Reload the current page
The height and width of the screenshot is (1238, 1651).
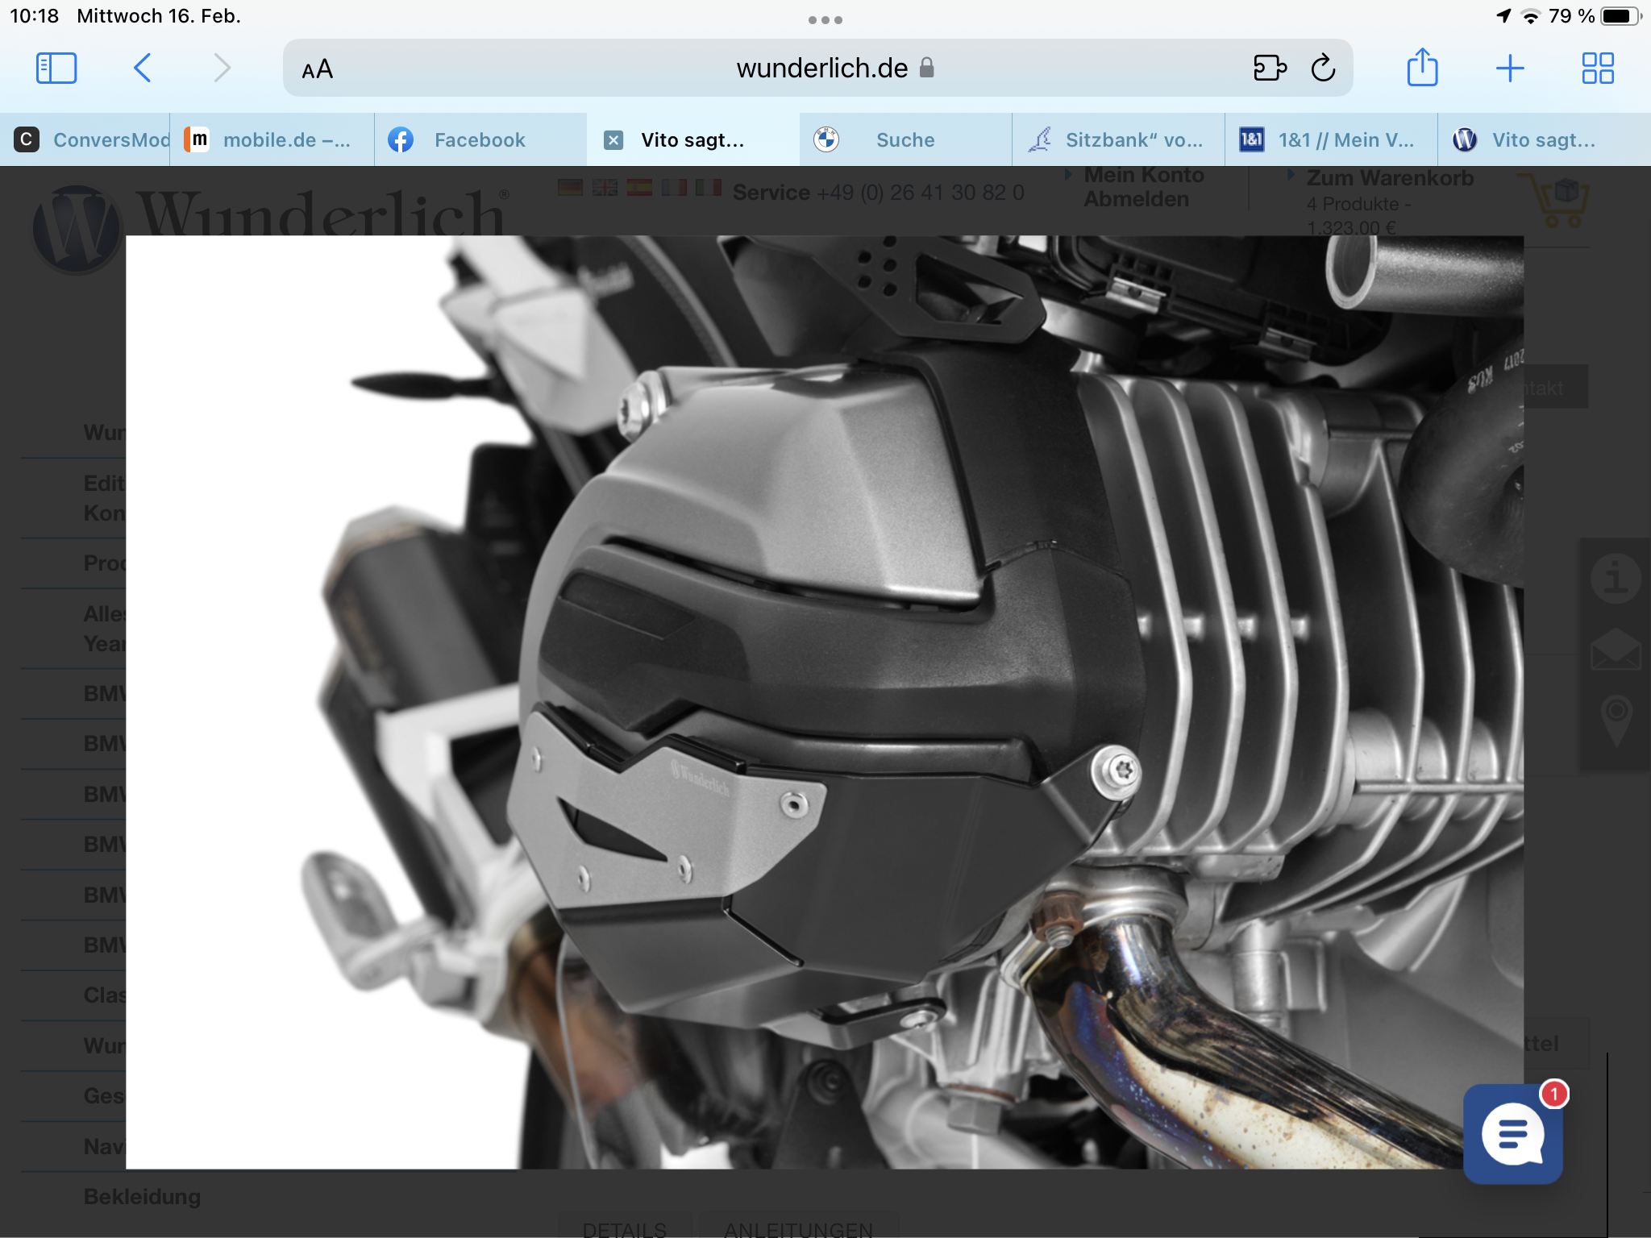(x=1323, y=69)
